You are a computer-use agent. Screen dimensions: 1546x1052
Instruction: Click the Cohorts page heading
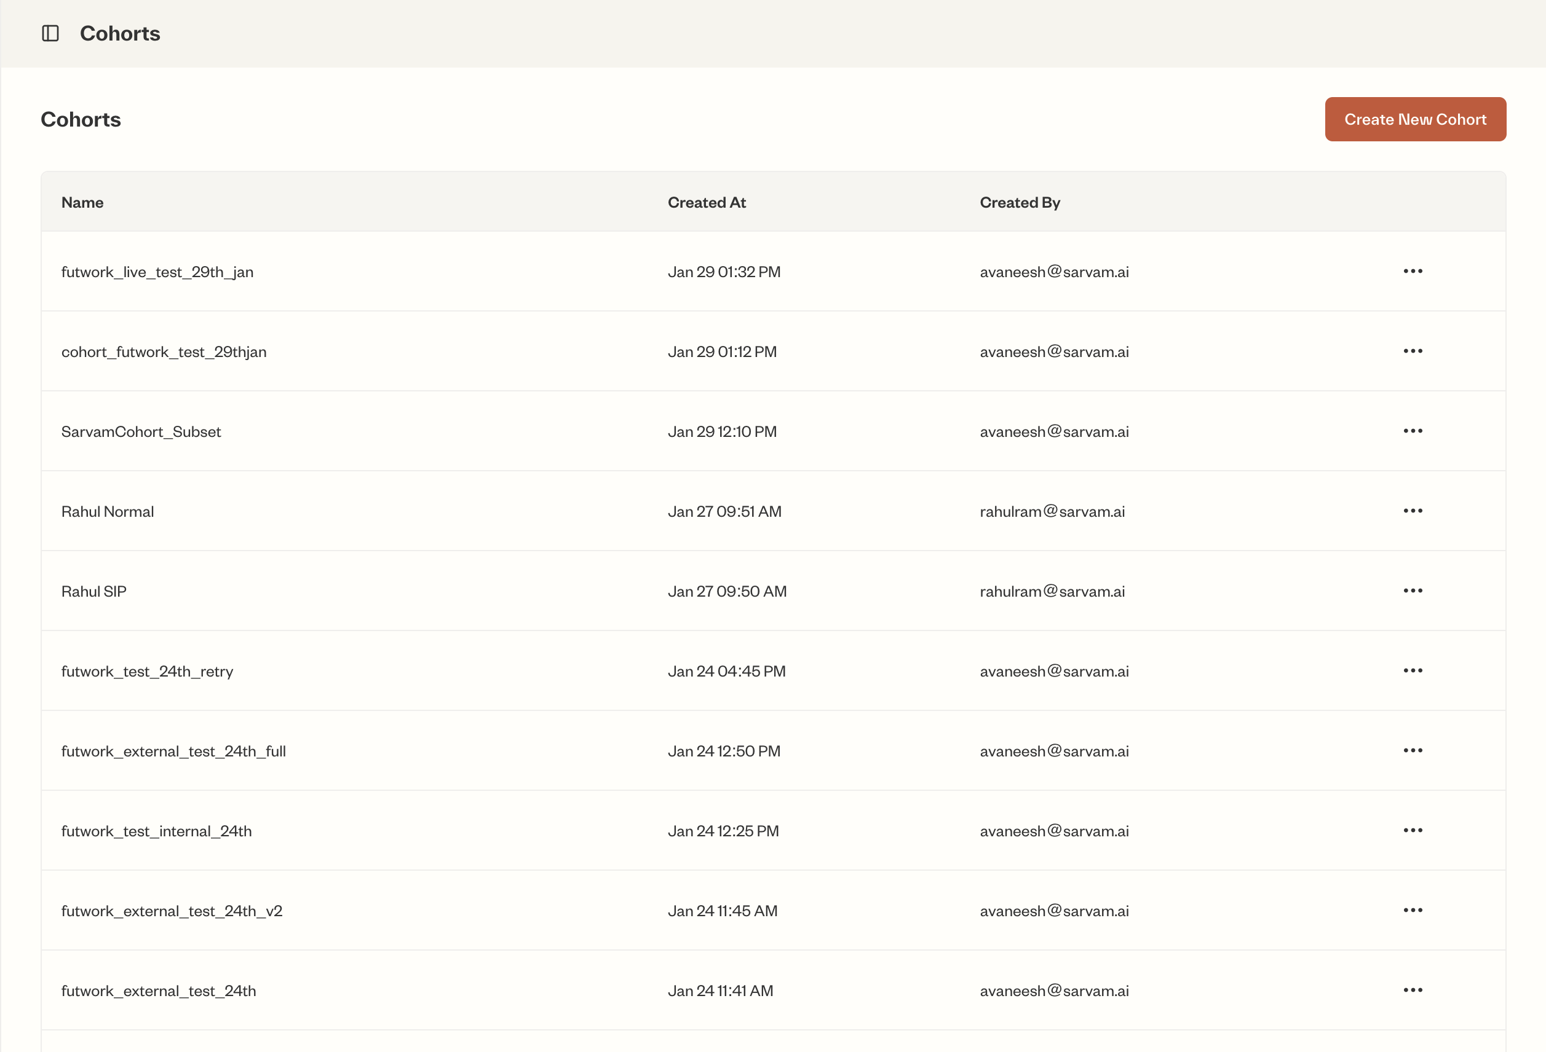(x=81, y=119)
